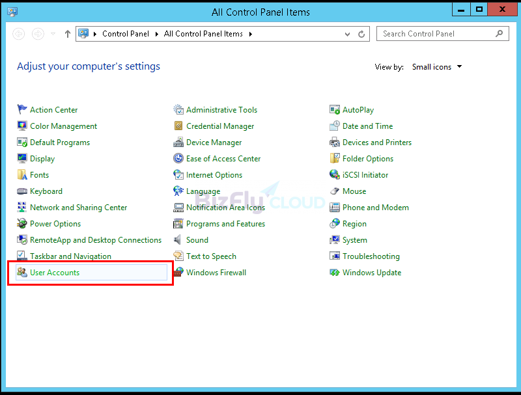521x395 pixels.
Task: Open RemoteApp and Desktop Connections icon
Action: [22, 239]
